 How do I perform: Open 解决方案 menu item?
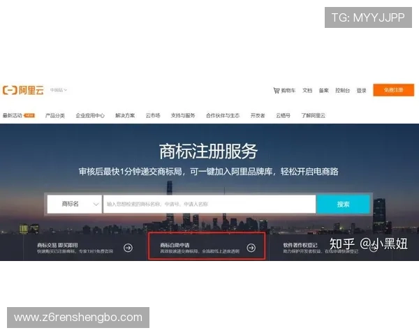tap(125, 115)
